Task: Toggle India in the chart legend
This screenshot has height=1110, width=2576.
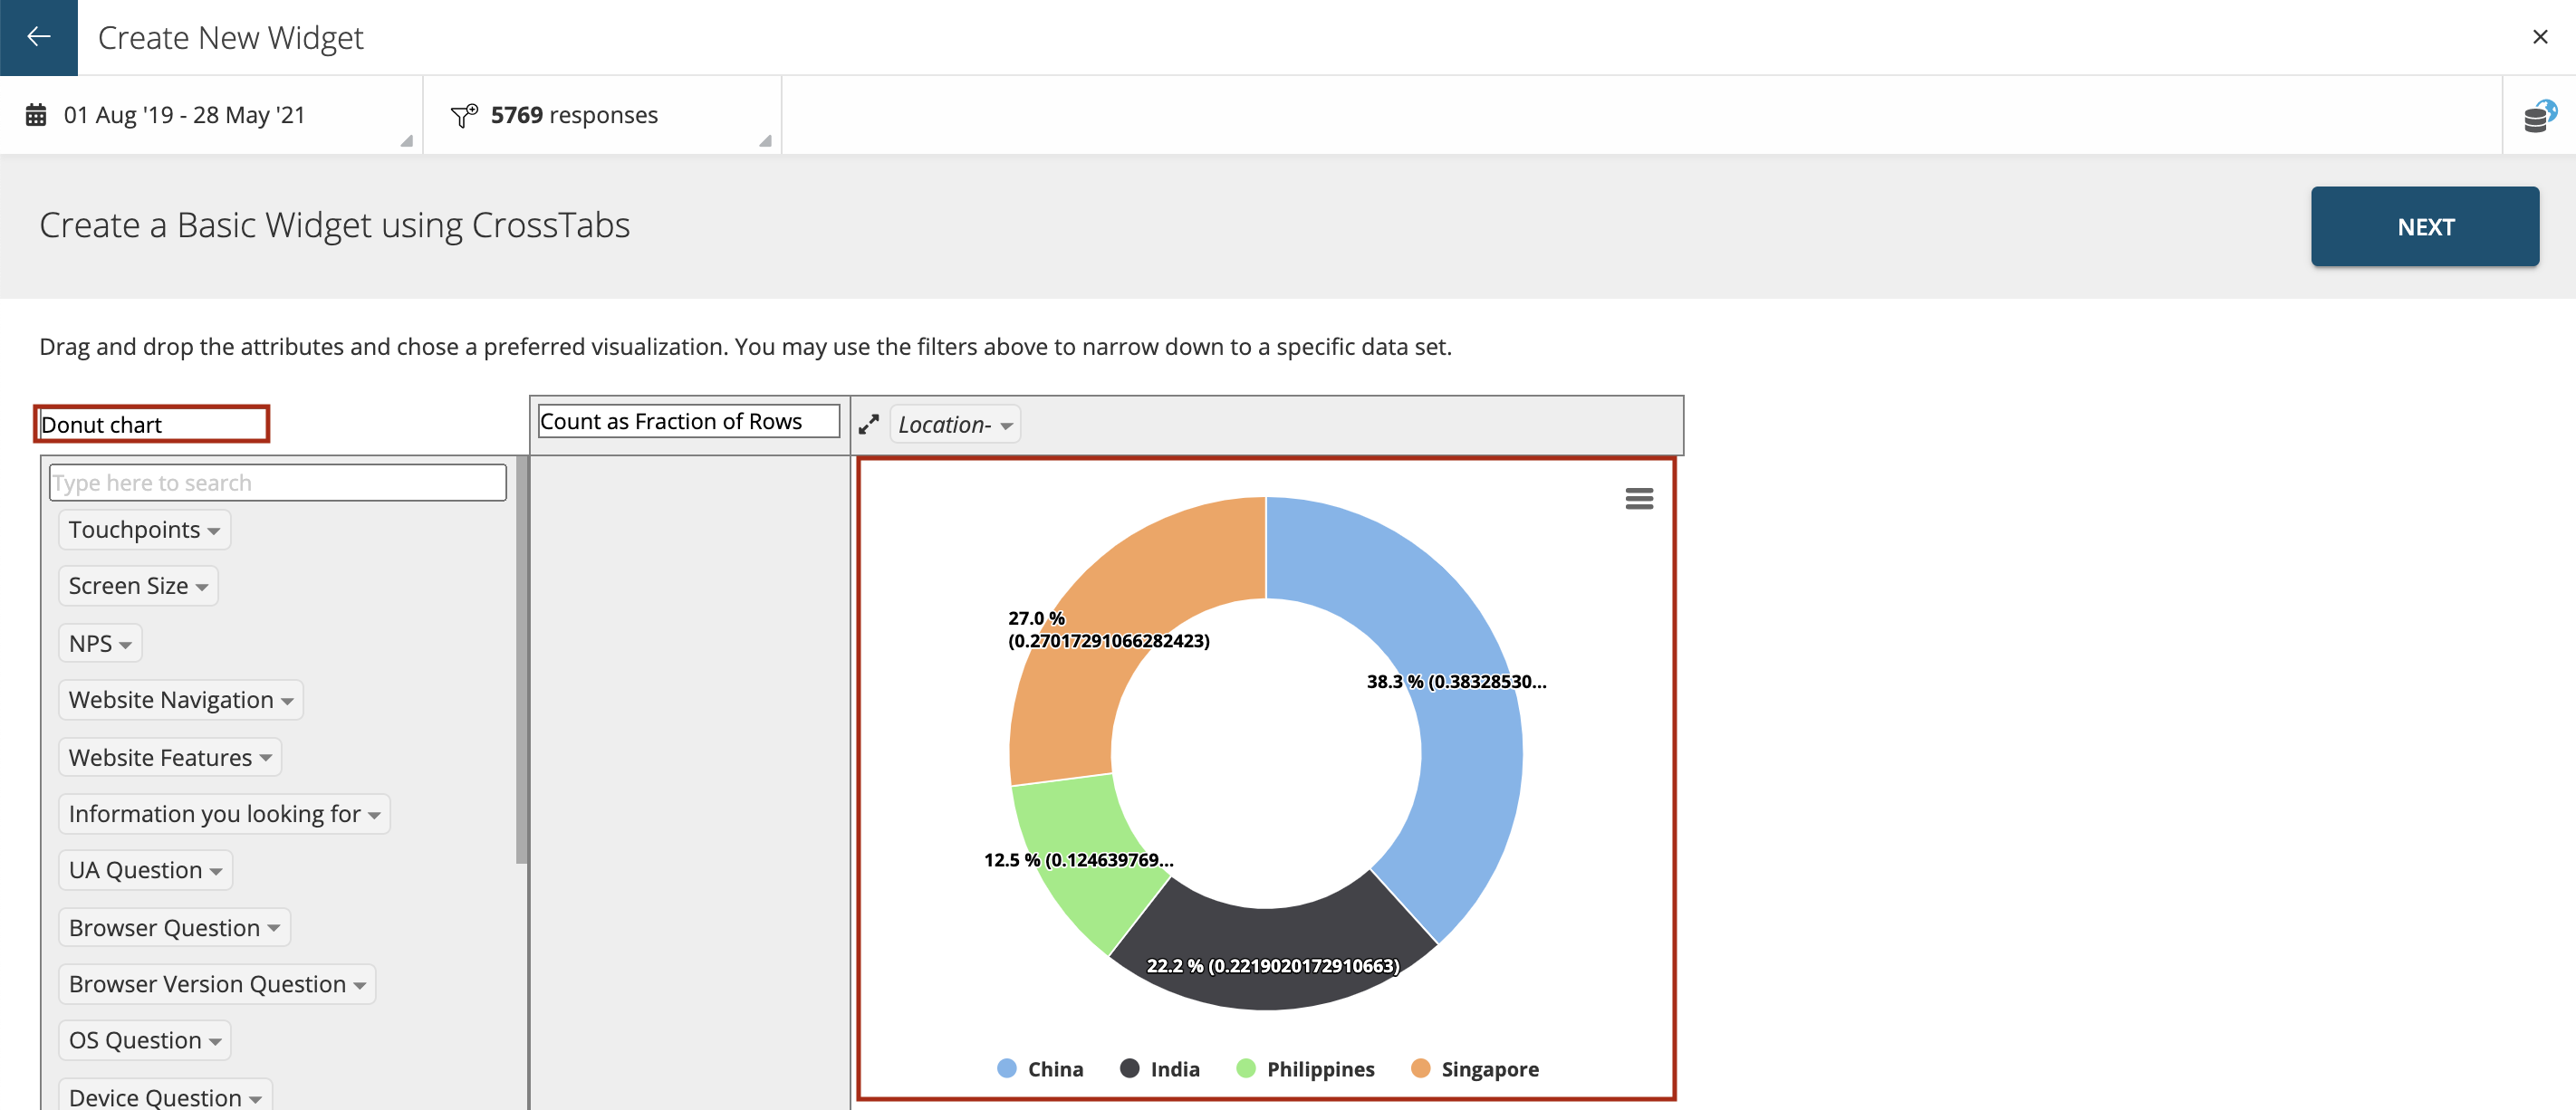Action: point(1160,1069)
